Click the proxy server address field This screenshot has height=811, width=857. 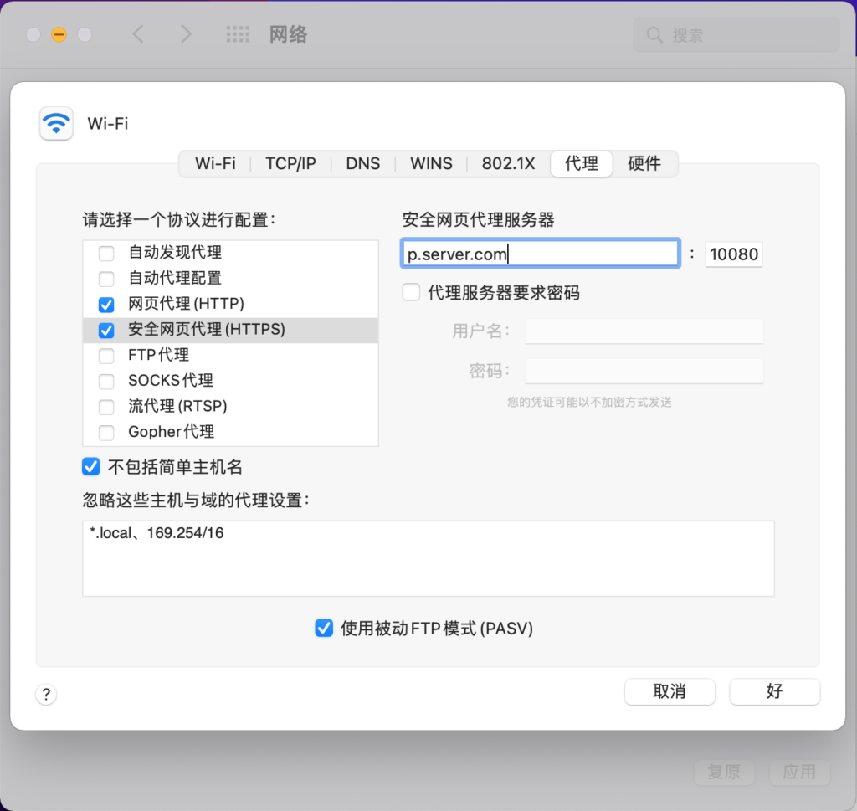(540, 254)
